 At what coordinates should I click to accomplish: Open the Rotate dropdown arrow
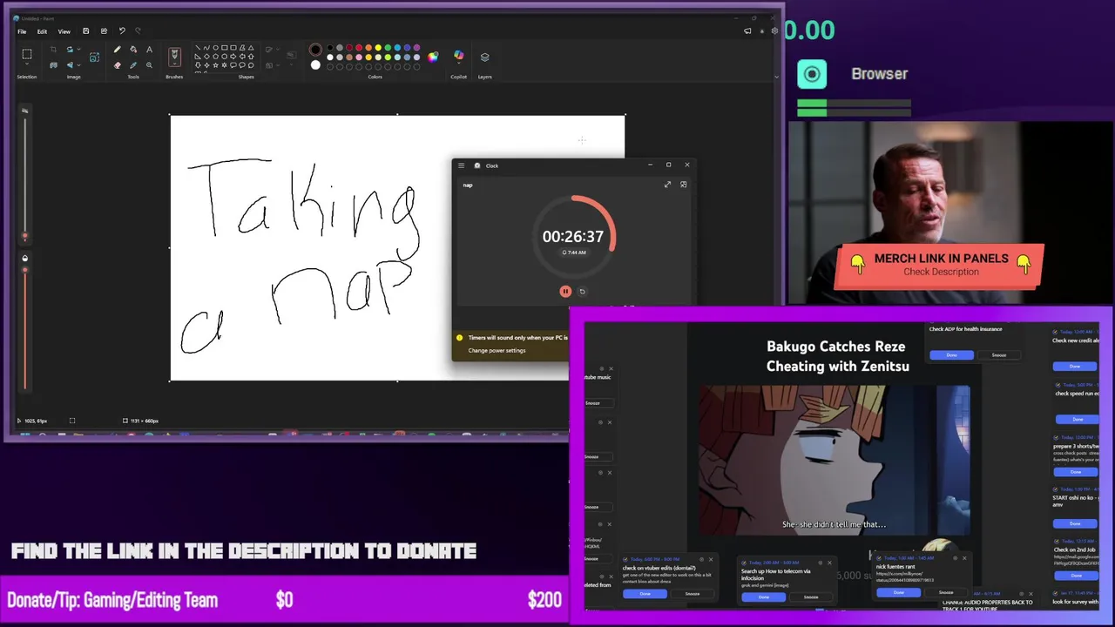(78, 49)
